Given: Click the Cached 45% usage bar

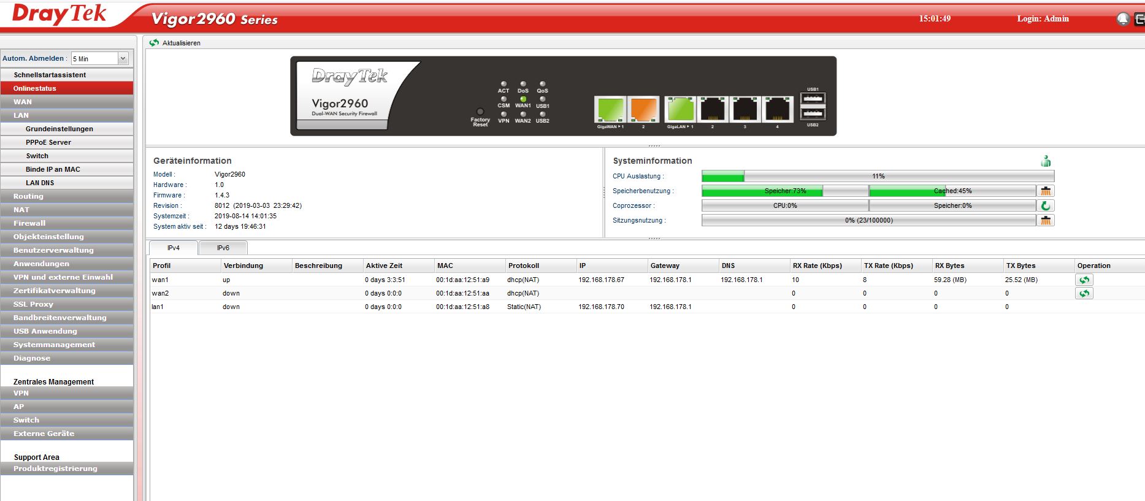Looking at the screenshot, I should 952,191.
